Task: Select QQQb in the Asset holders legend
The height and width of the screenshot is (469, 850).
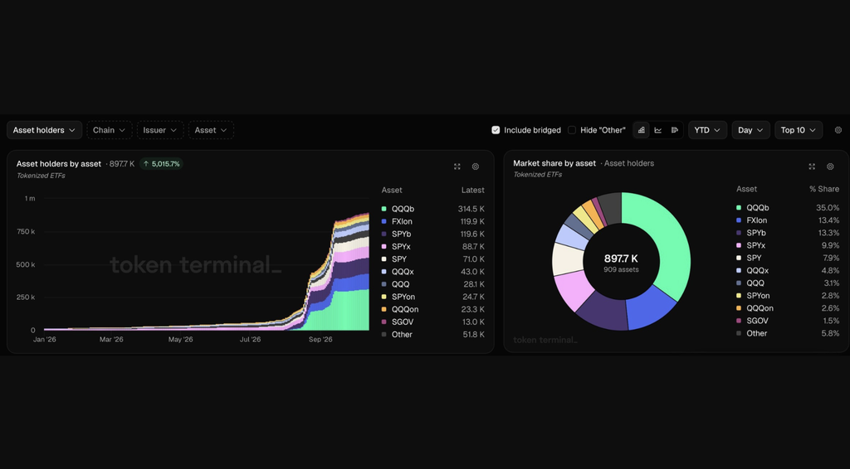Action: 403,209
